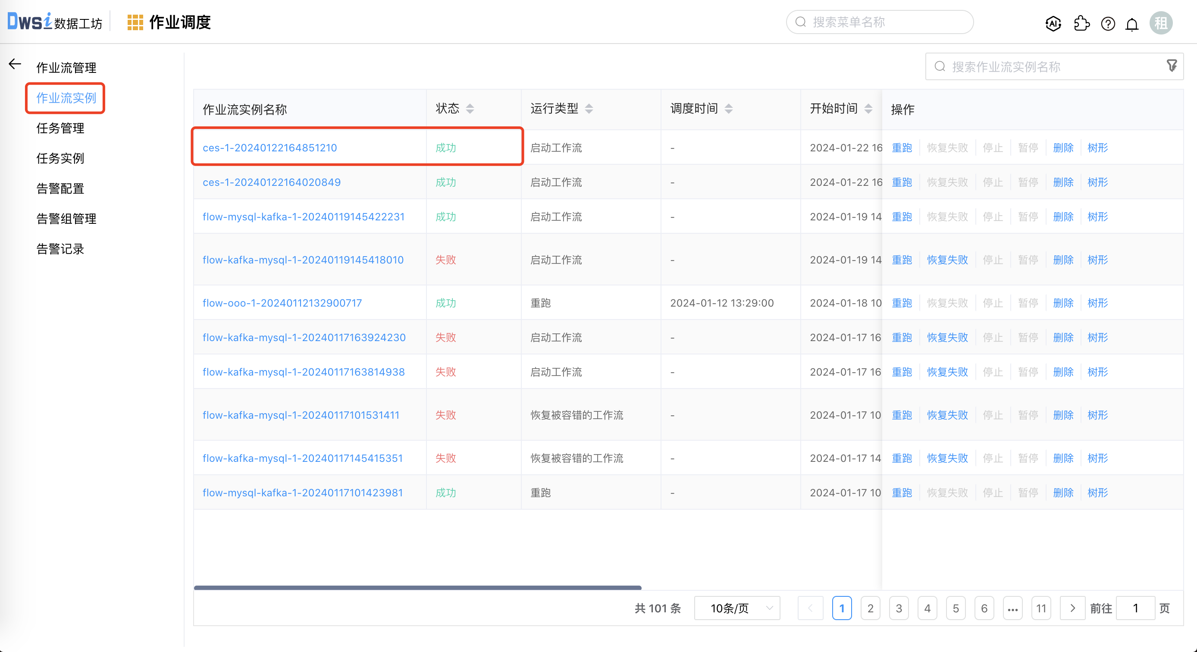Select 告警配置 in the sidebar menu
Viewport: 1197px width, 652px height.
tap(60, 189)
